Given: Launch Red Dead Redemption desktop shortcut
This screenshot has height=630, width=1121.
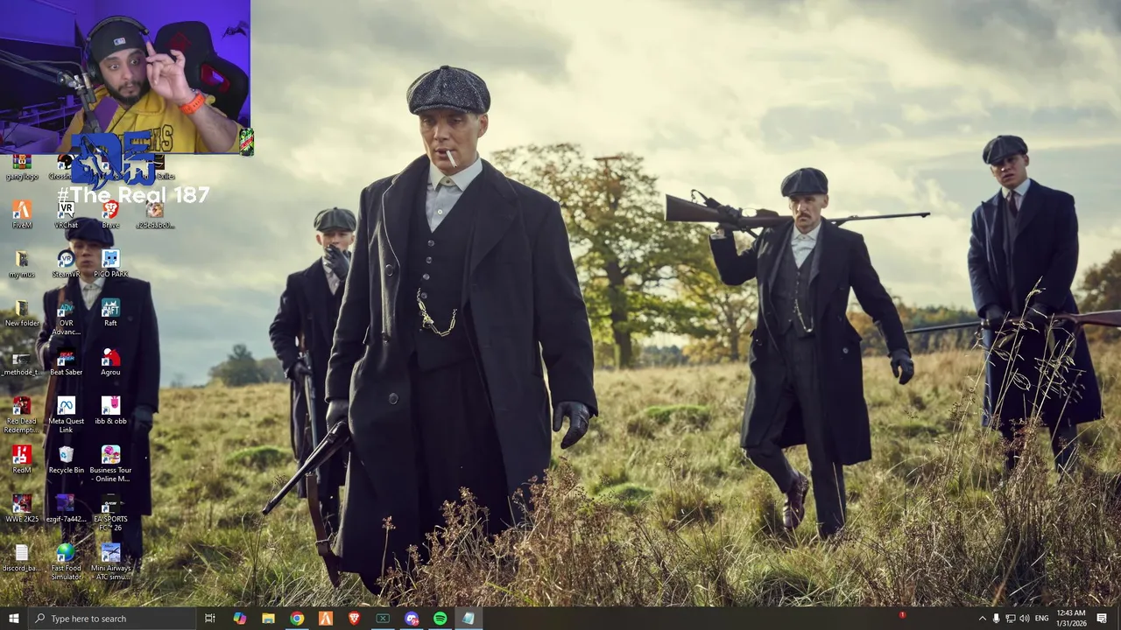Looking at the screenshot, I should click(x=22, y=415).
